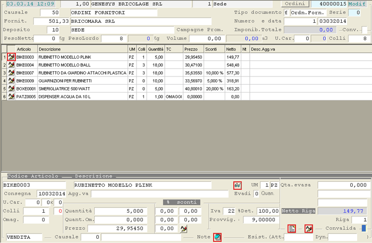Viewport: 372px width, 243px height.
Task: Focus the Deposito field with value 10
Action: (53, 30)
